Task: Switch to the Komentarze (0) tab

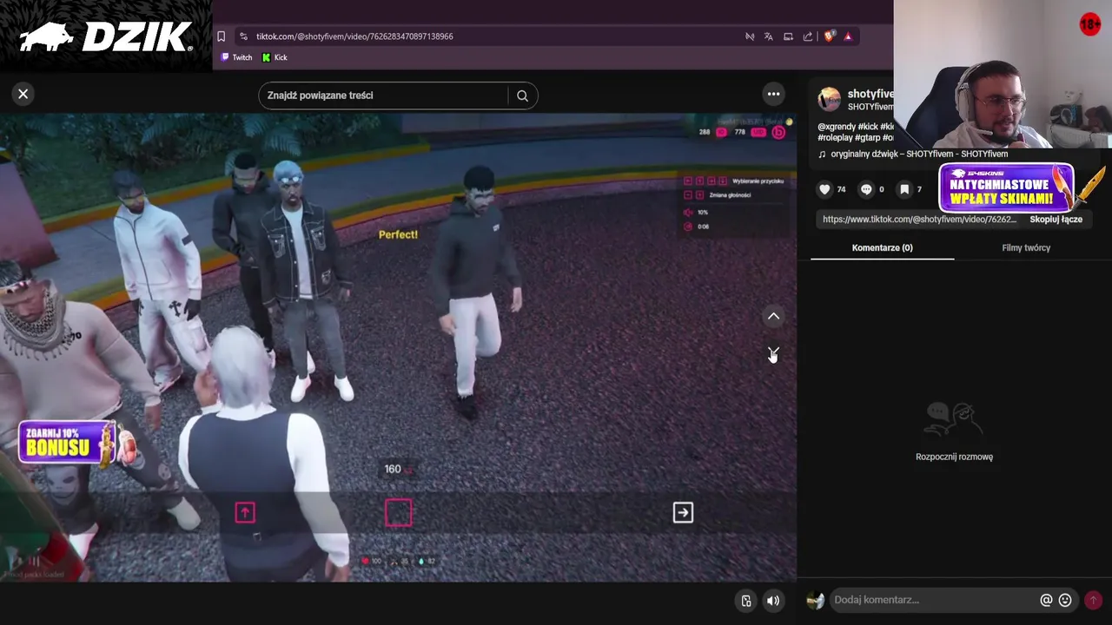Action: pyautogui.click(x=882, y=247)
